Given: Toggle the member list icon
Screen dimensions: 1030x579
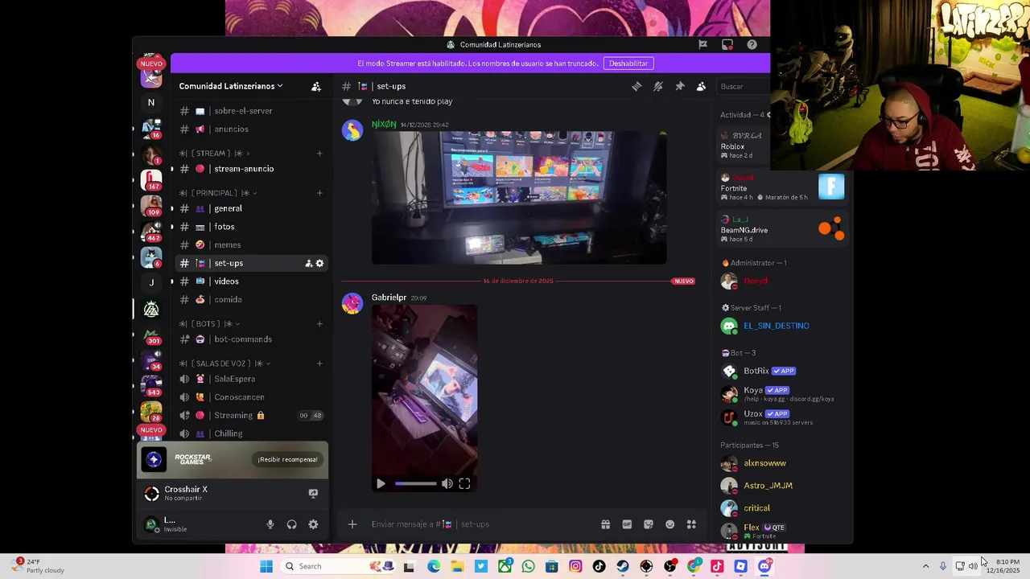Looking at the screenshot, I should click(x=701, y=86).
